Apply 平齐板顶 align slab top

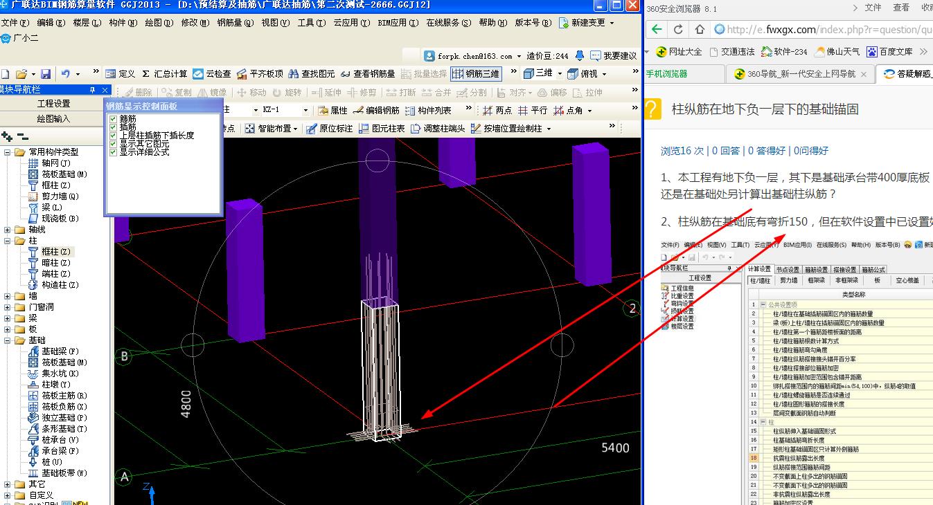(x=260, y=74)
